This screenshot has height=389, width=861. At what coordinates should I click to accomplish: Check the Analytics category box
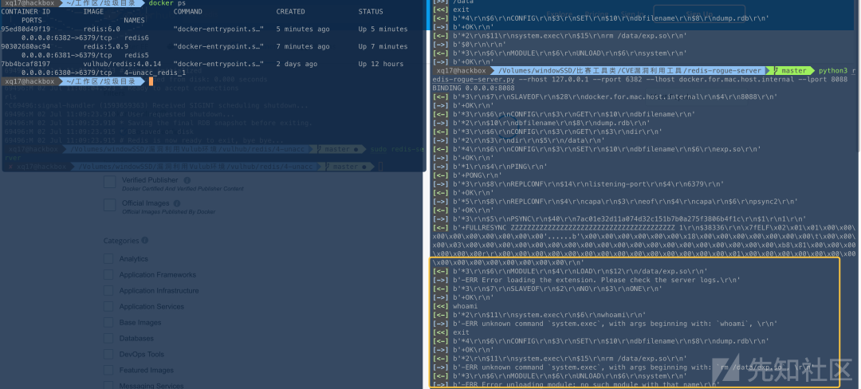pyautogui.click(x=108, y=259)
